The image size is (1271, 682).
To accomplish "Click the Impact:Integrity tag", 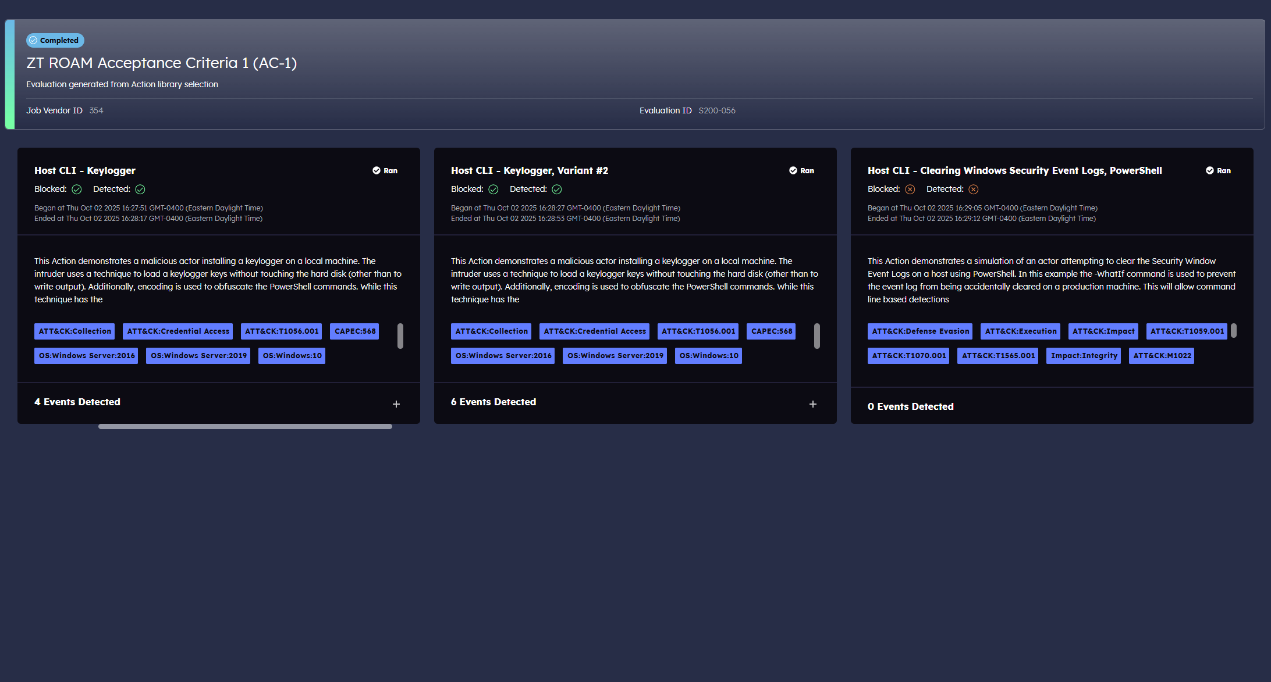I will [1084, 356].
